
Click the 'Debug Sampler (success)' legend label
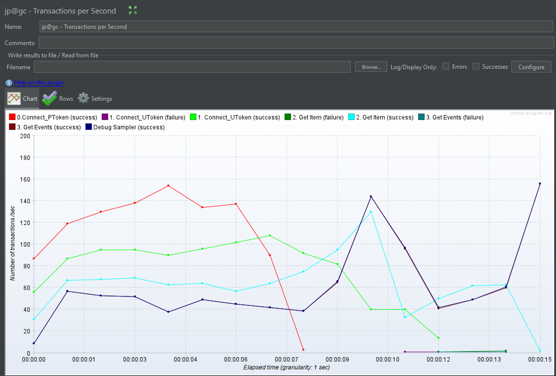tap(129, 127)
